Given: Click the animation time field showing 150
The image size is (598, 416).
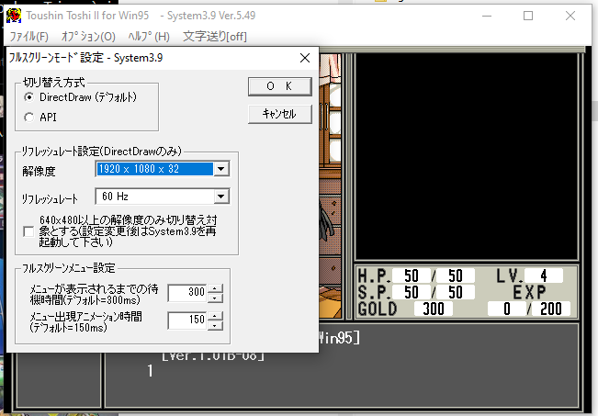Looking at the screenshot, I should coord(187,320).
